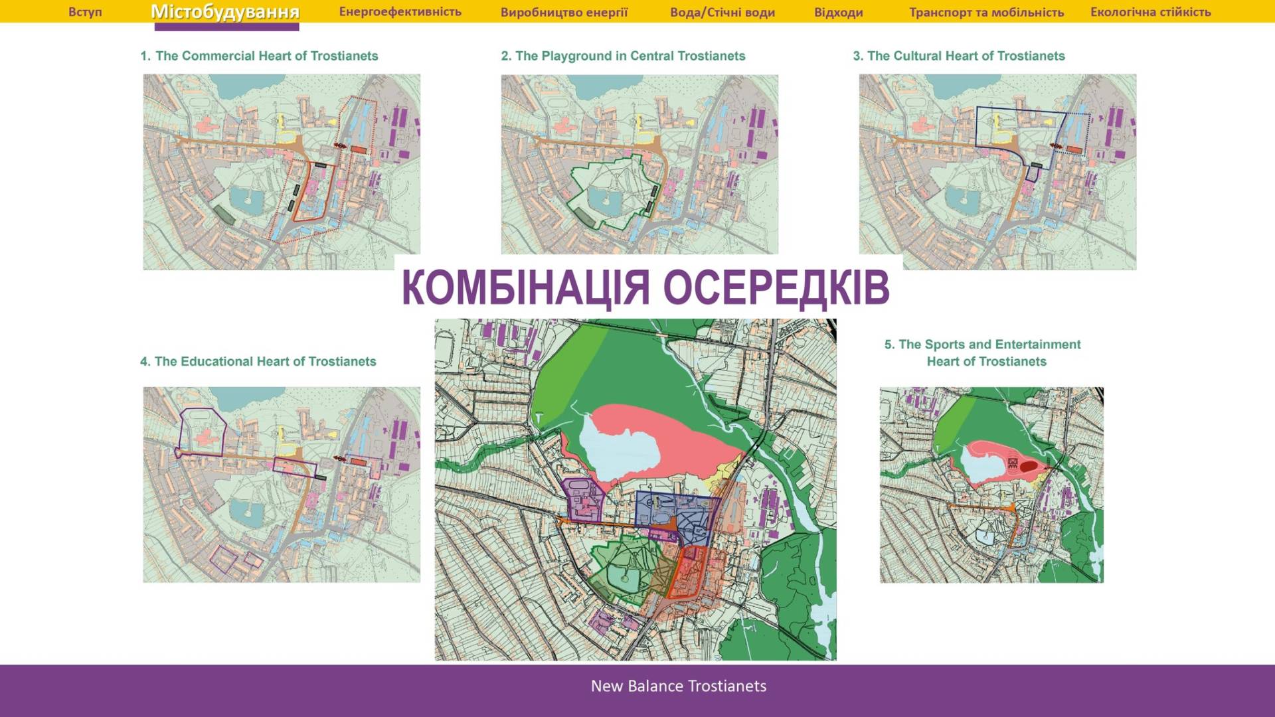The image size is (1275, 717).
Task: Go to Вода/Стічні води tab
Action: 722,12
